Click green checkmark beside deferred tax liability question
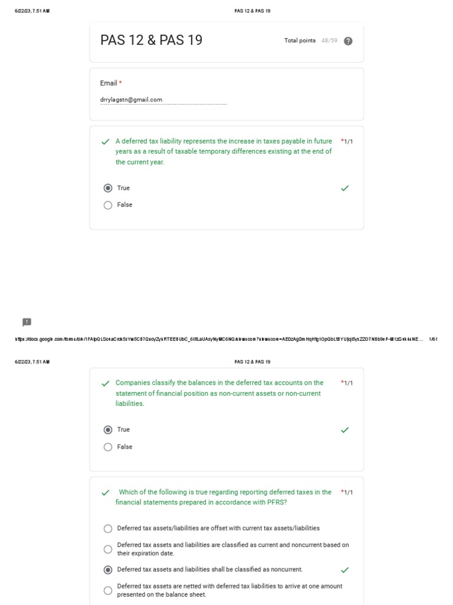Image resolution: width=453 pixels, height=605 pixels. [x=106, y=142]
